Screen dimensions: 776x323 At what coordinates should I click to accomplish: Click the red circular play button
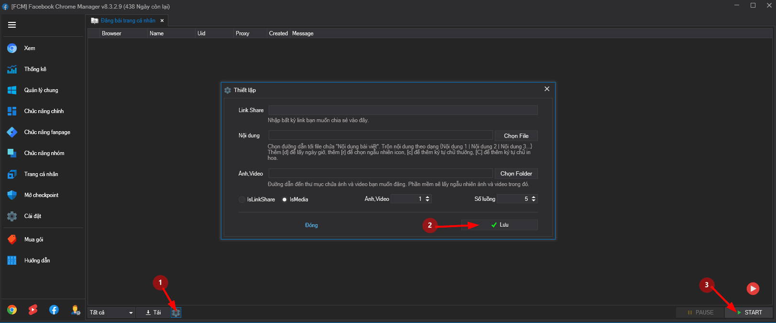coord(753,288)
